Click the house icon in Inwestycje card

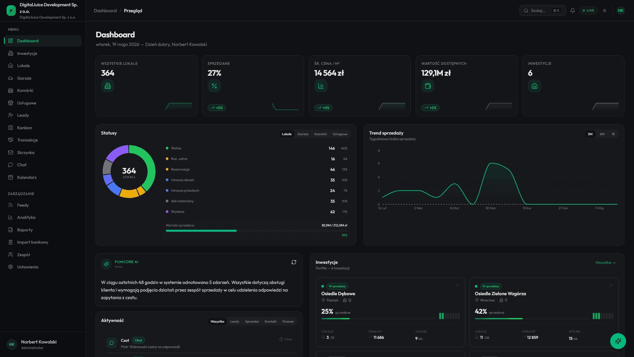click(x=535, y=86)
